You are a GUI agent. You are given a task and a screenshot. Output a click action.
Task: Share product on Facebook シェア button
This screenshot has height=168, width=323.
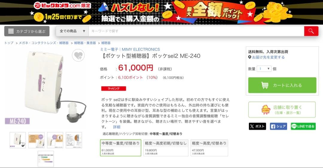(x=278, y=126)
